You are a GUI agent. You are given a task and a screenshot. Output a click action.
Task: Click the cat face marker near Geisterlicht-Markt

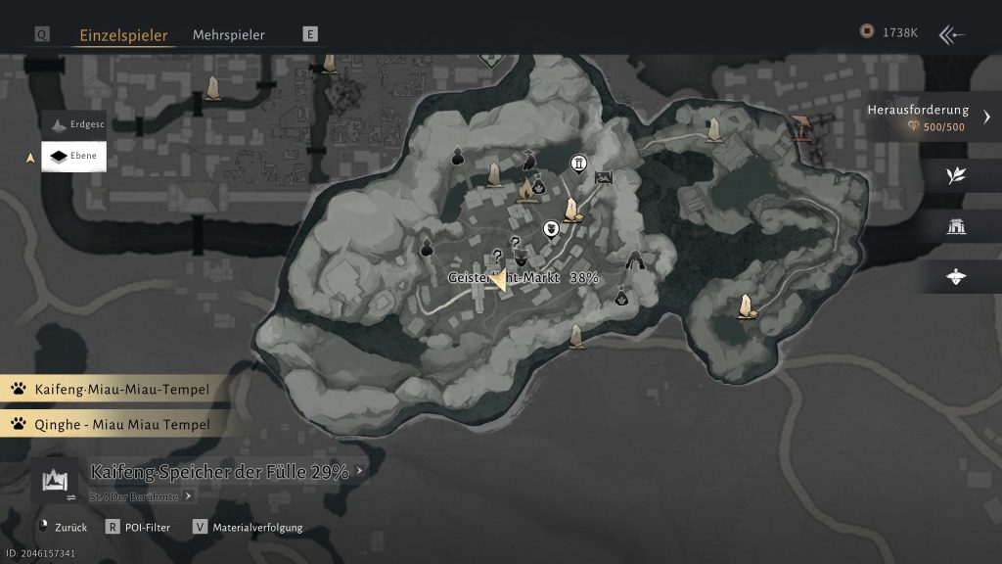[522, 259]
